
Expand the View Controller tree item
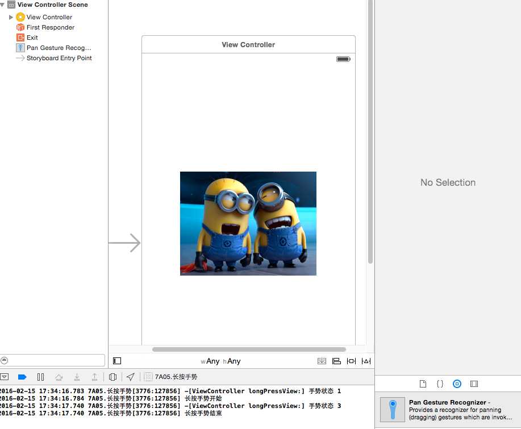tap(11, 17)
